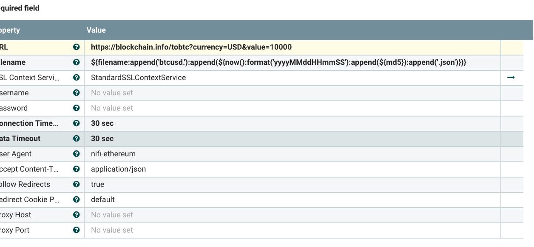Click help icon for Data Timeout
The image size is (534, 247).
point(77,139)
